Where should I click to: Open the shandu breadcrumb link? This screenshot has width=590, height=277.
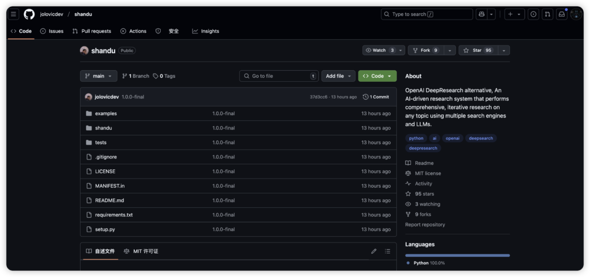click(x=83, y=14)
